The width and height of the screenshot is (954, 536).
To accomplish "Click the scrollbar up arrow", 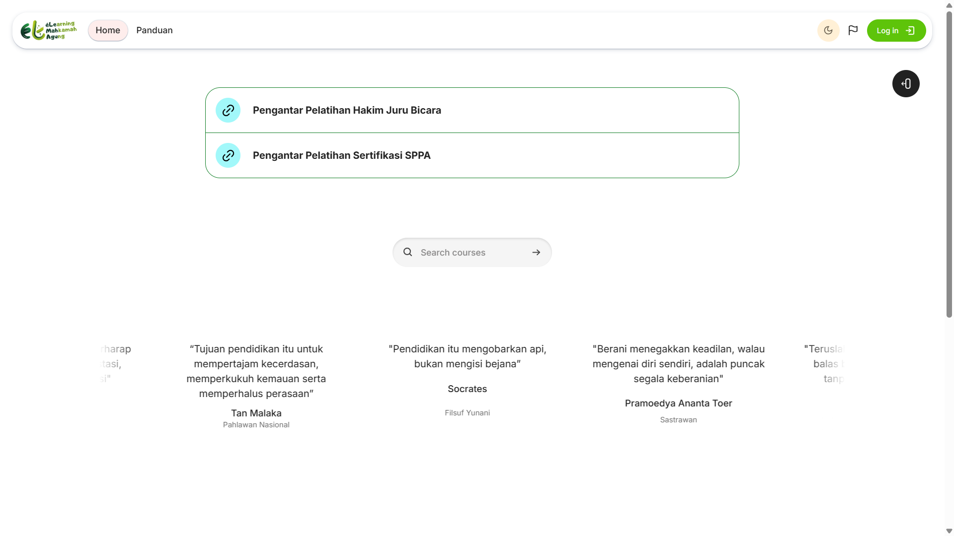I will click(x=949, y=5).
